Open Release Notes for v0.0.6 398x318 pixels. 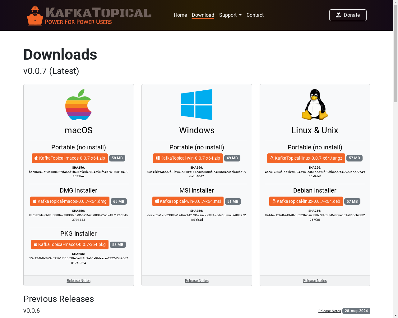[330, 311]
